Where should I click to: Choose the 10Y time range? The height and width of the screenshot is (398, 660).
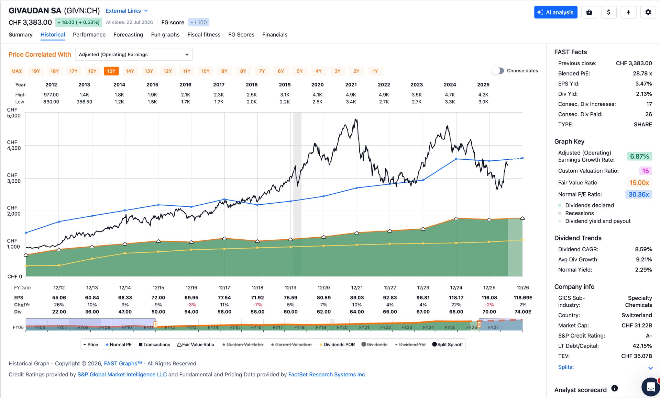(205, 71)
